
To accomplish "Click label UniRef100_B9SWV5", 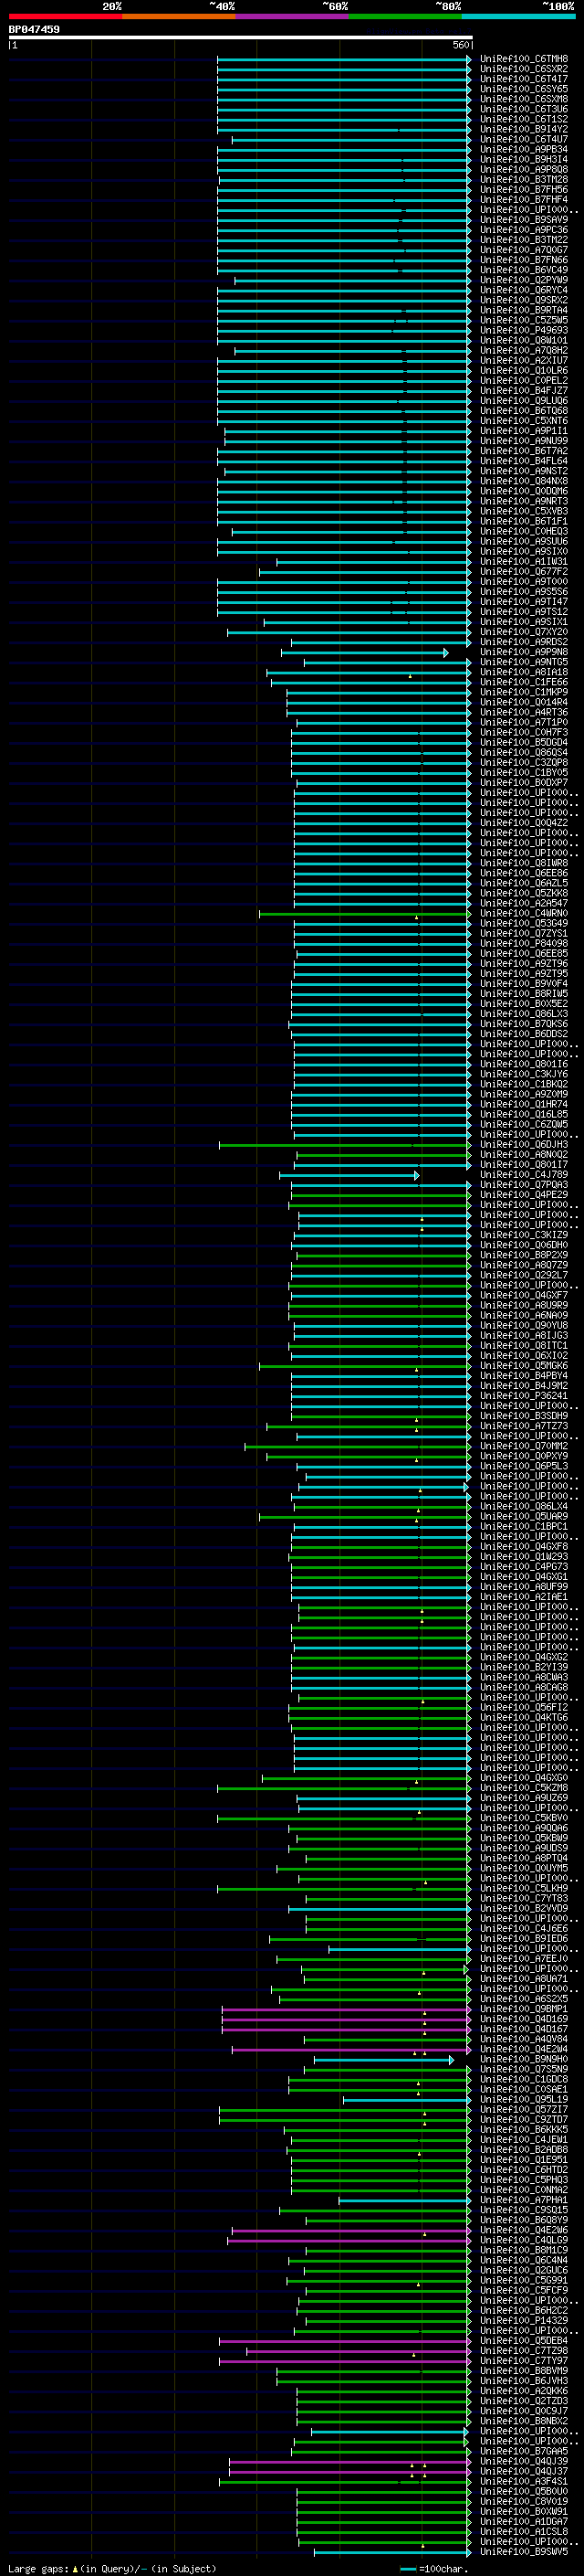I will [524, 2552].
